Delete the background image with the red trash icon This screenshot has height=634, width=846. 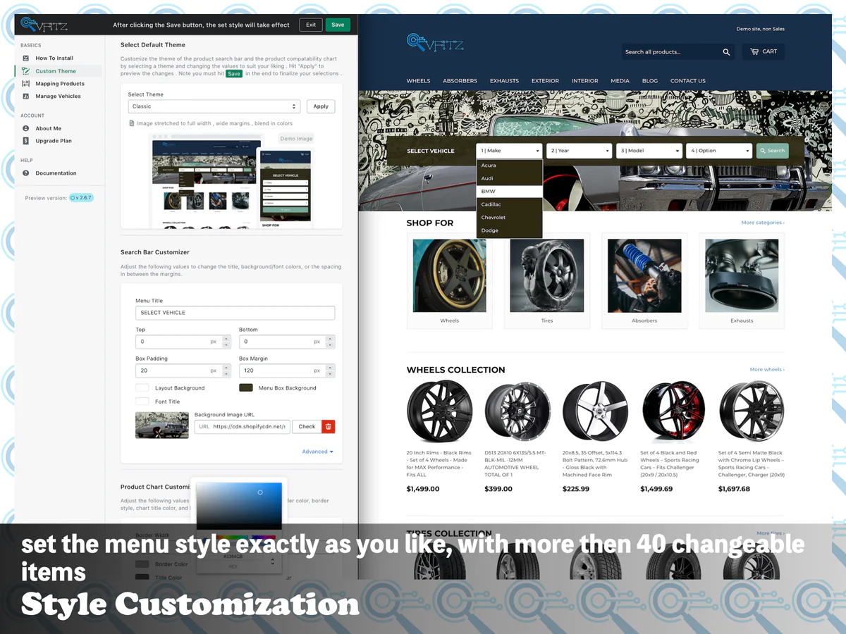click(x=328, y=426)
